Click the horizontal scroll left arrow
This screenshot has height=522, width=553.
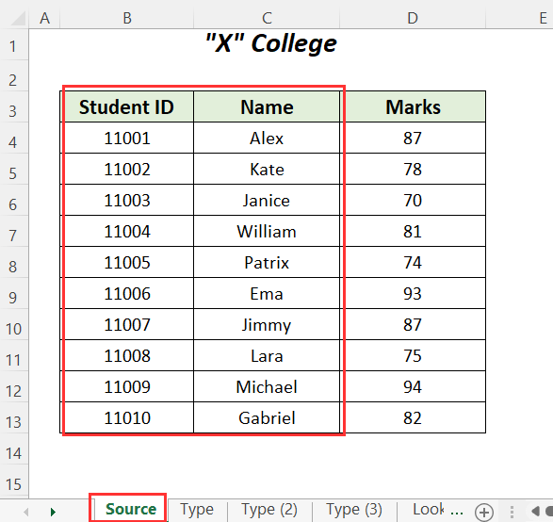pyautogui.click(x=536, y=511)
